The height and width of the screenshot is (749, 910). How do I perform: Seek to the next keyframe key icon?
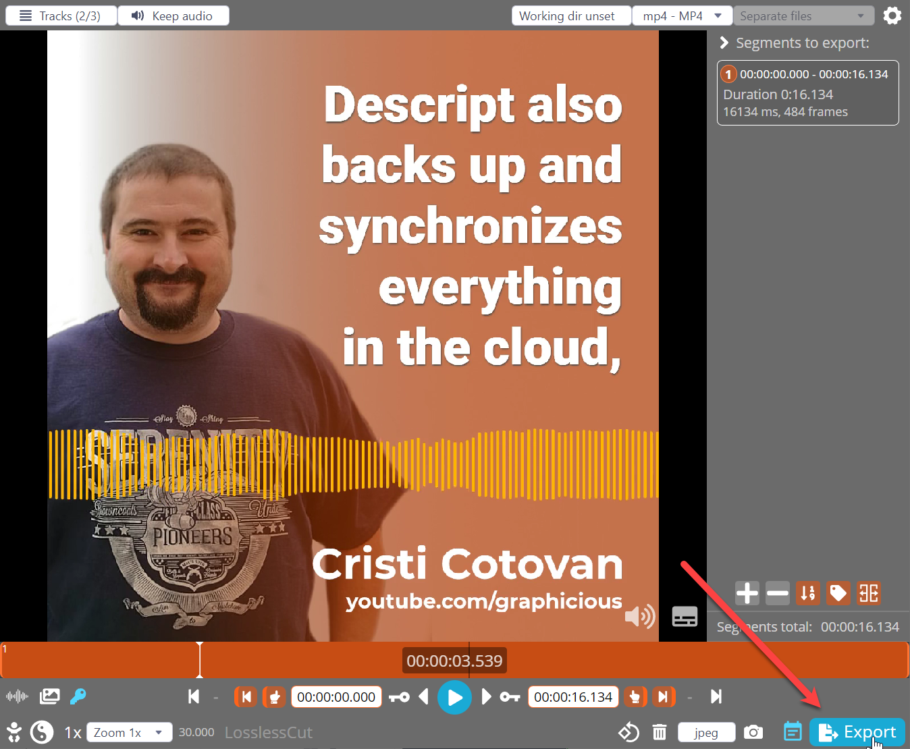[x=510, y=697]
